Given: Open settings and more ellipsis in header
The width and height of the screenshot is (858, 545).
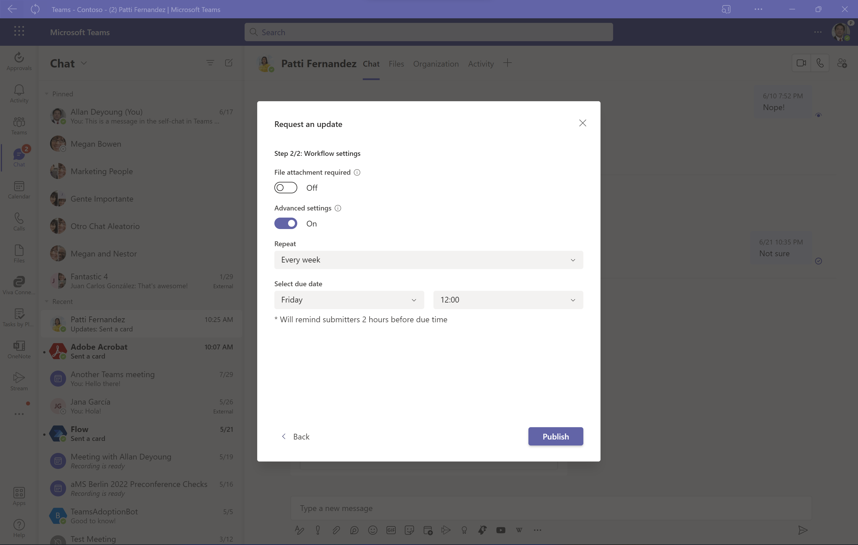Looking at the screenshot, I should click(818, 32).
